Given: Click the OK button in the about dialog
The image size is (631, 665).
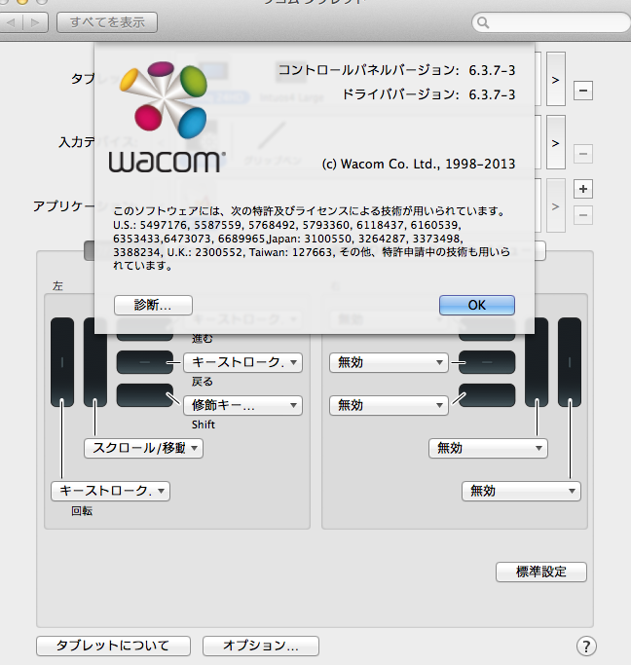Looking at the screenshot, I should (x=477, y=305).
